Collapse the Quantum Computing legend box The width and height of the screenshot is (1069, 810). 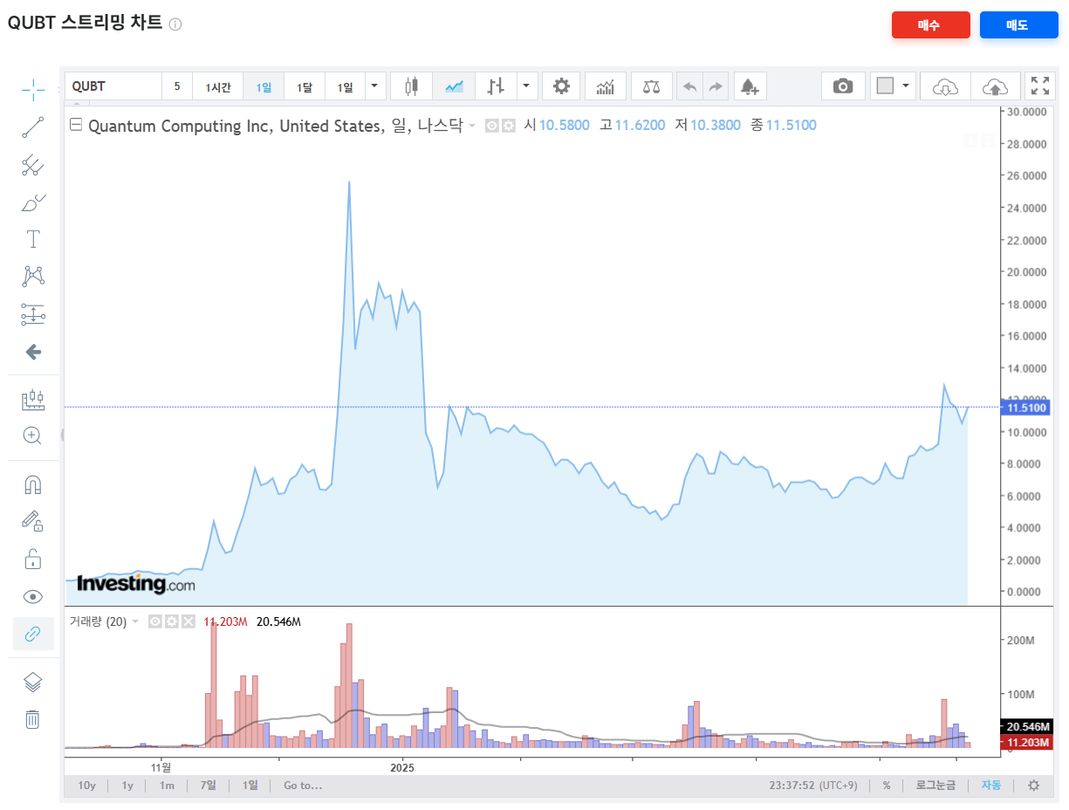click(x=76, y=125)
